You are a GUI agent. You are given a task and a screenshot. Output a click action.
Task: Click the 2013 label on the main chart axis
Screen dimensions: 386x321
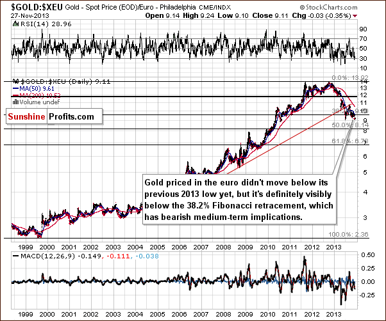333,247
